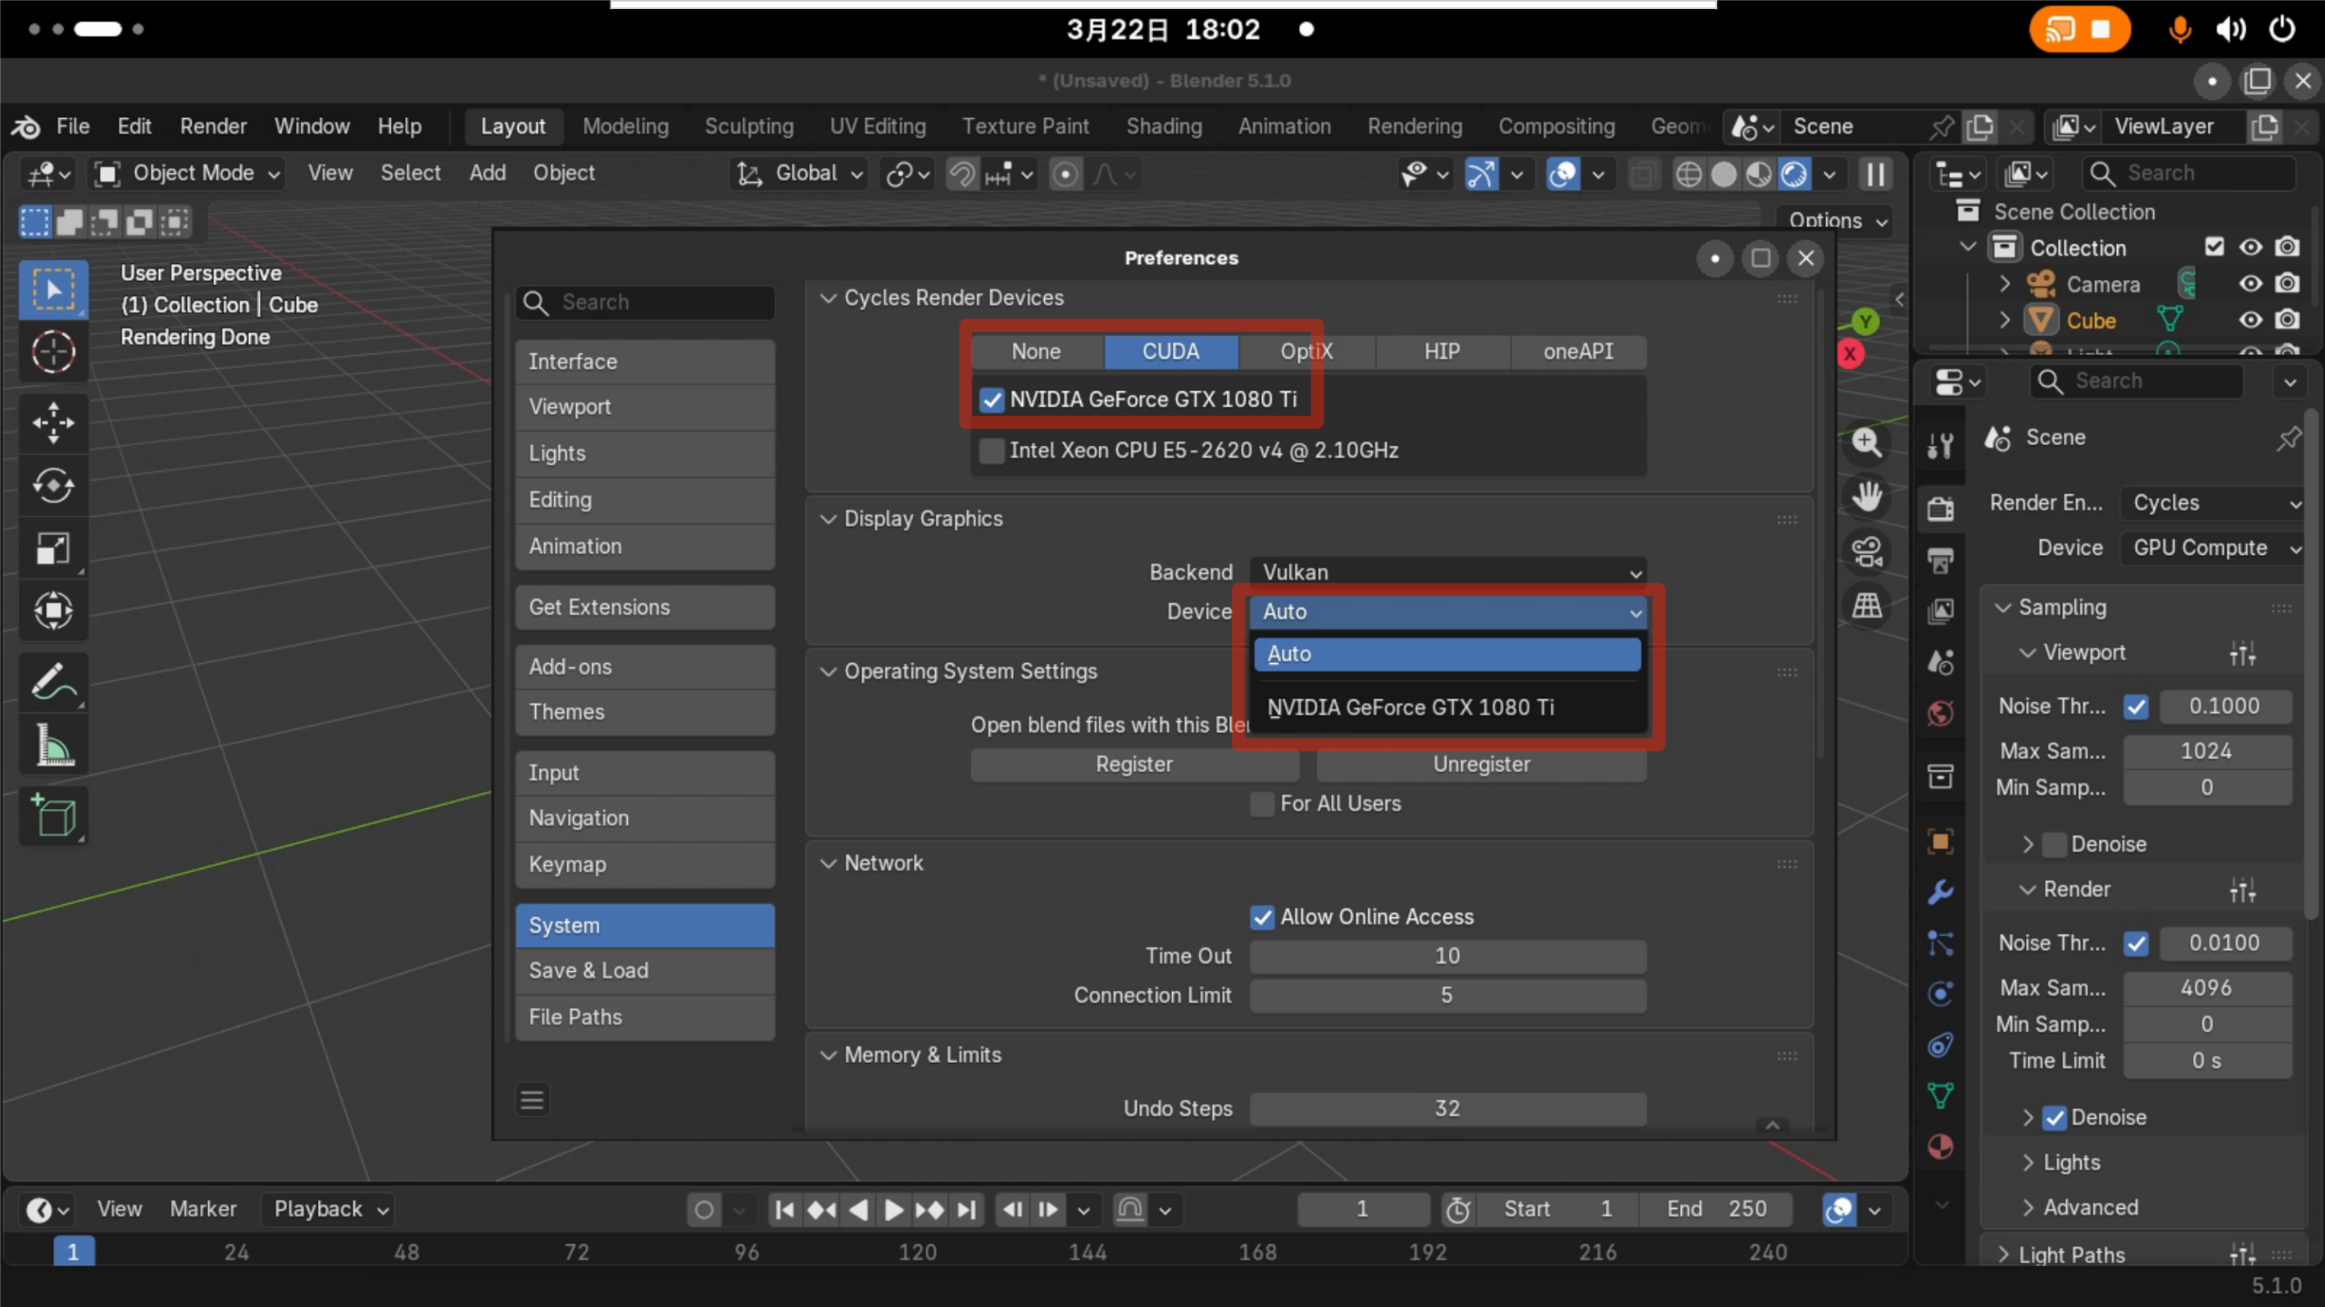Open Preferences hamburger menu icon
The height and width of the screenshot is (1307, 2325).
(532, 1100)
